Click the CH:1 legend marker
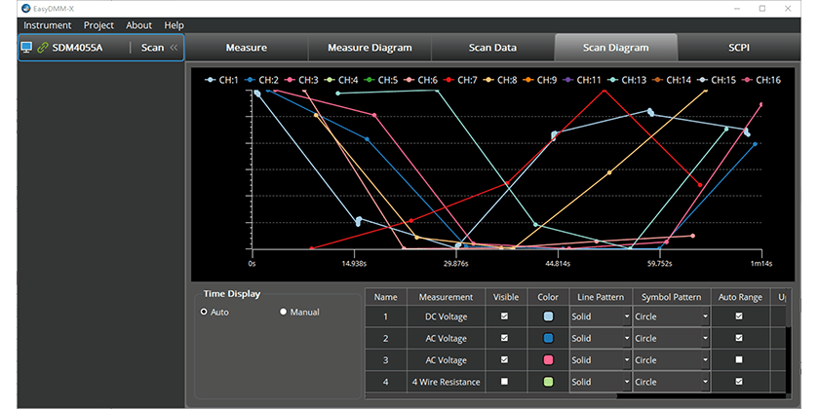 click(210, 80)
